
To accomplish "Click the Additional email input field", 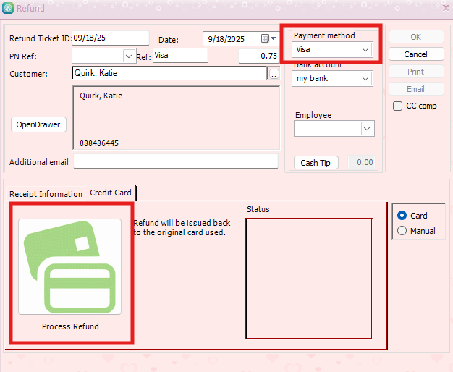I will (x=175, y=161).
